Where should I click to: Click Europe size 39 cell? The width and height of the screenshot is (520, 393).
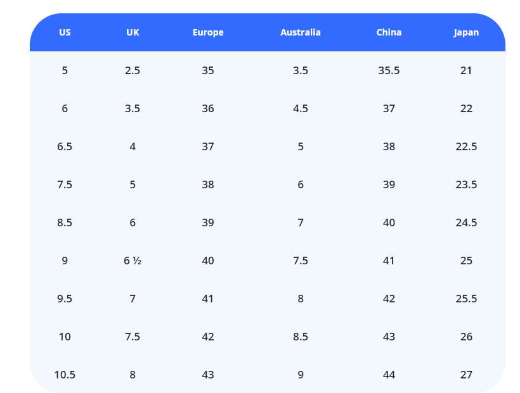click(x=208, y=222)
